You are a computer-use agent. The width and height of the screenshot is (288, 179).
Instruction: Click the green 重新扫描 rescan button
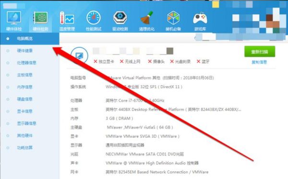pos(260,52)
